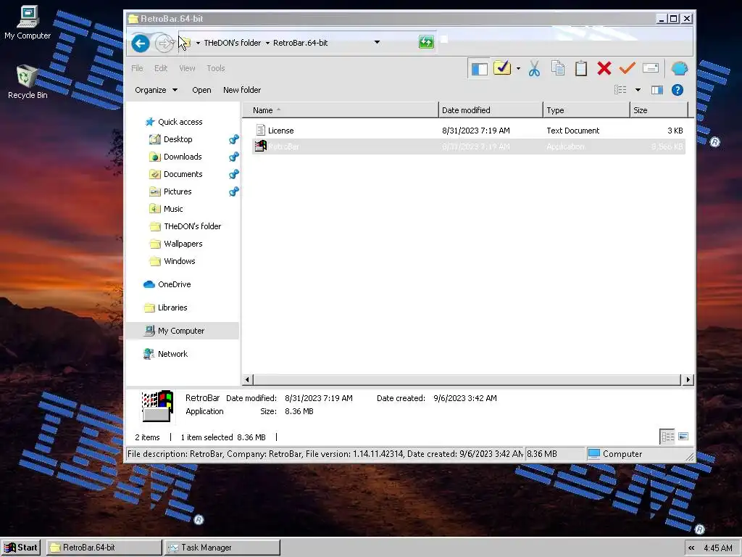This screenshot has height=557, width=742.
Task: Click the blue Back arrow button
Action: (140, 44)
